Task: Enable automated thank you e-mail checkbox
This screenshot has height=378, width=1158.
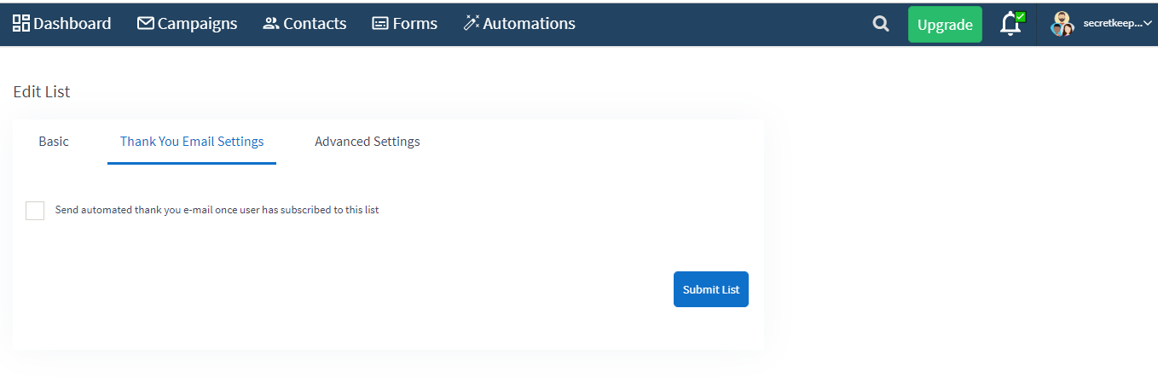Action: [x=35, y=210]
